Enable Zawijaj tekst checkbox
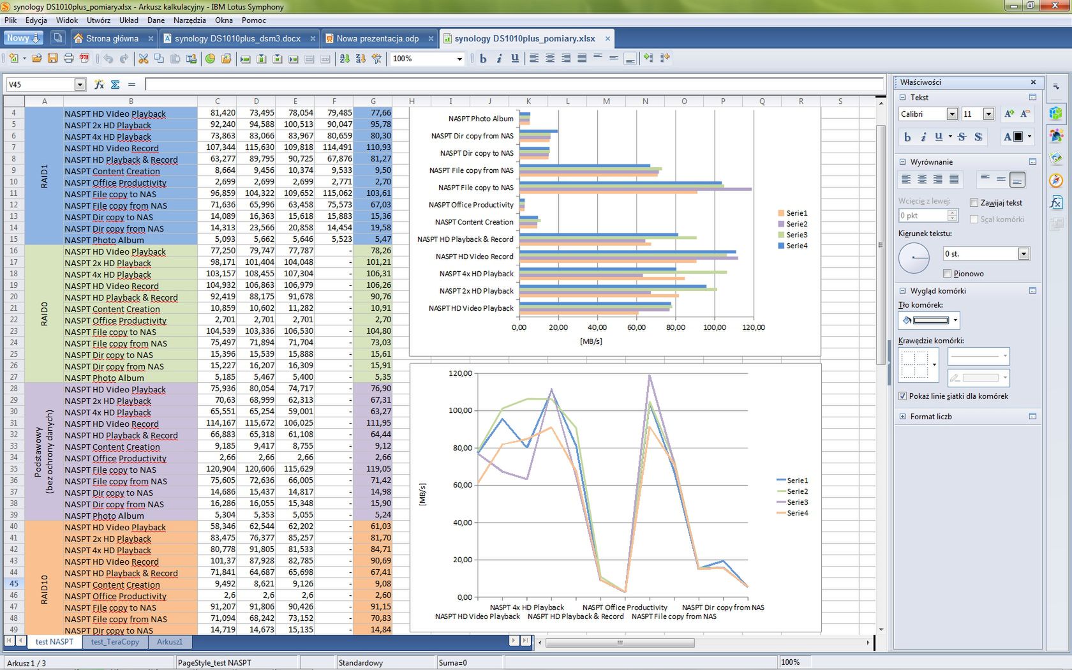The height and width of the screenshot is (670, 1072). click(974, 203)
